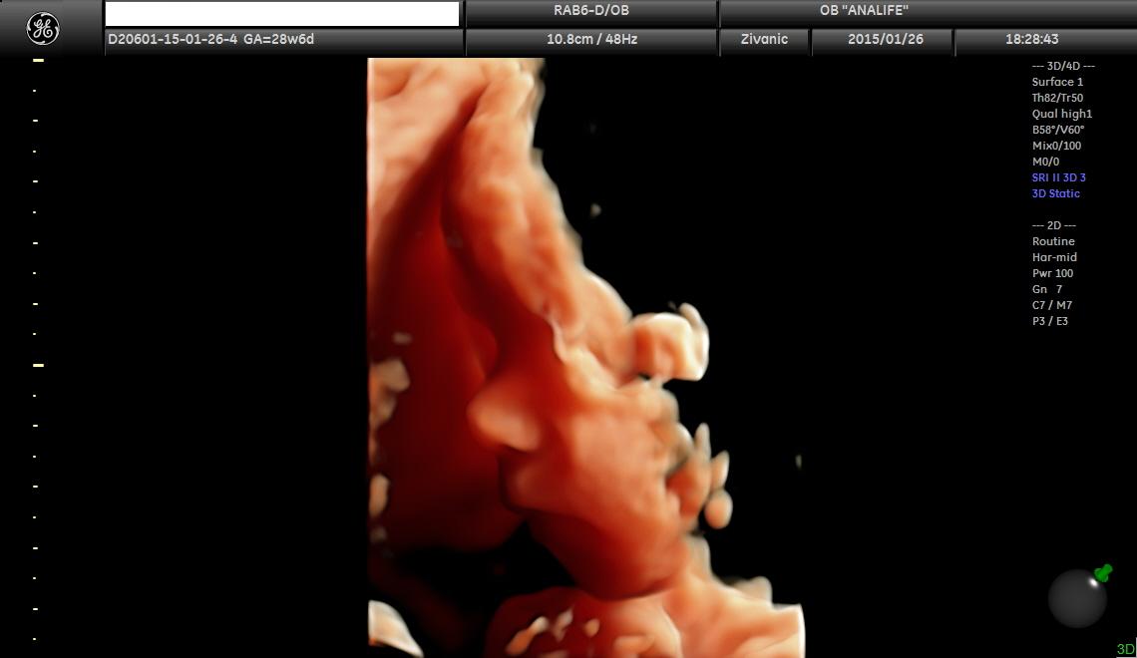This screenshot has height=658, width=1137.
Task: Select the RAB6-D/OB probe field
Action: (x=591, y=11)
